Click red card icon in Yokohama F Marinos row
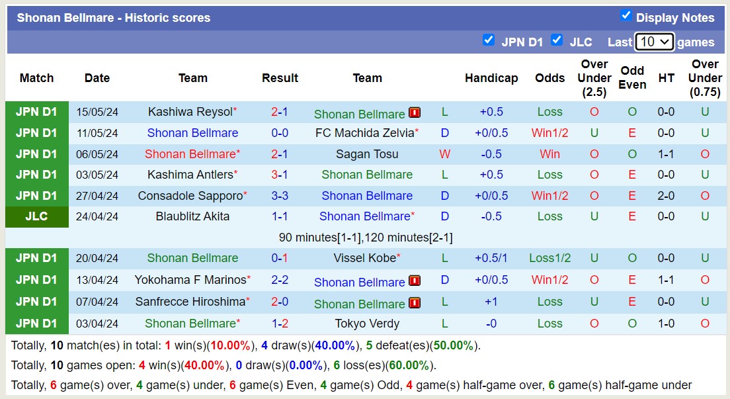730x399 pixels. [415, 281]
